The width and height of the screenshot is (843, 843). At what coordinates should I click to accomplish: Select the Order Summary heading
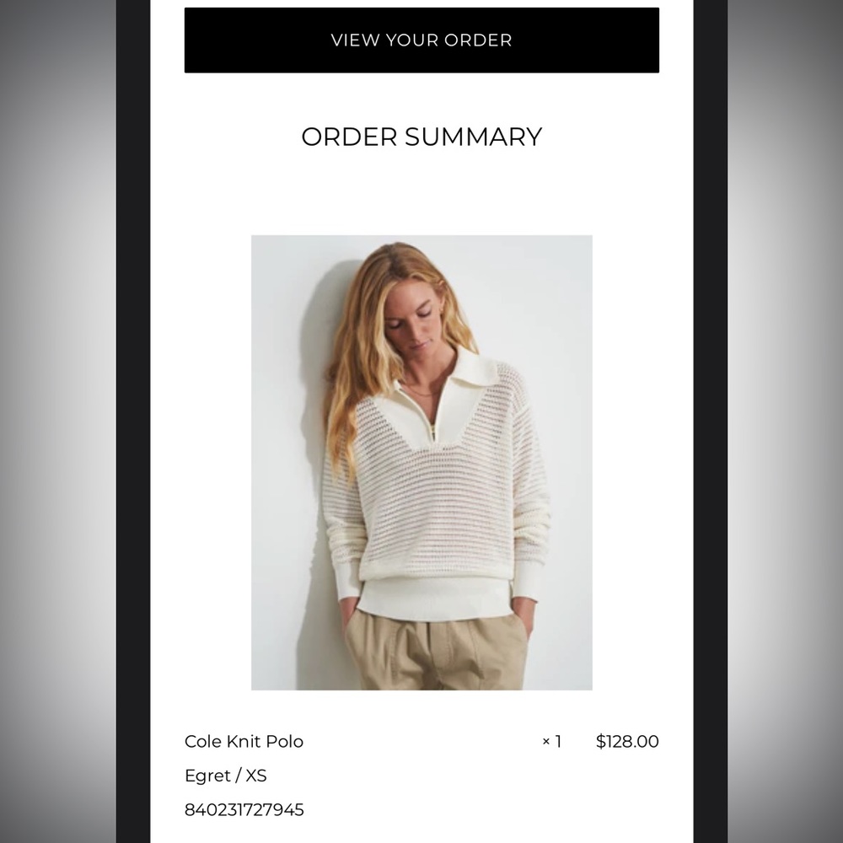coord(421,137)
